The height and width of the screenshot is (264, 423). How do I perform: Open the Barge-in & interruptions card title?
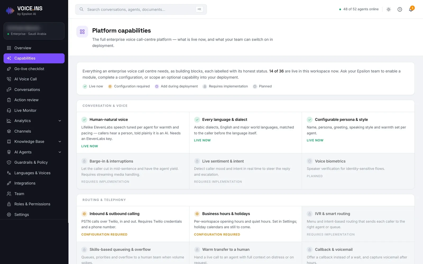[111, 161]
